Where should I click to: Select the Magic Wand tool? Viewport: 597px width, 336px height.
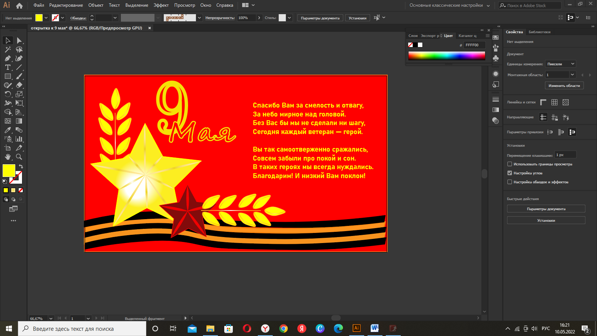click(7, 50)
